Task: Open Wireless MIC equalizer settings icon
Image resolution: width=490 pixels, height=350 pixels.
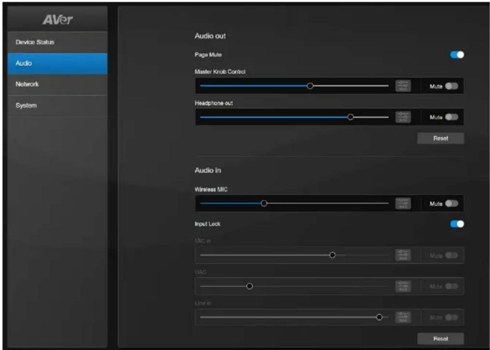Action: pos(403,203)
